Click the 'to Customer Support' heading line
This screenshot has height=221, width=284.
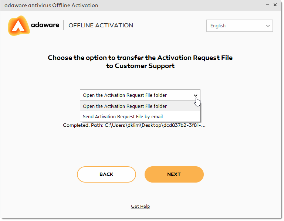click(x=141, y=66)
